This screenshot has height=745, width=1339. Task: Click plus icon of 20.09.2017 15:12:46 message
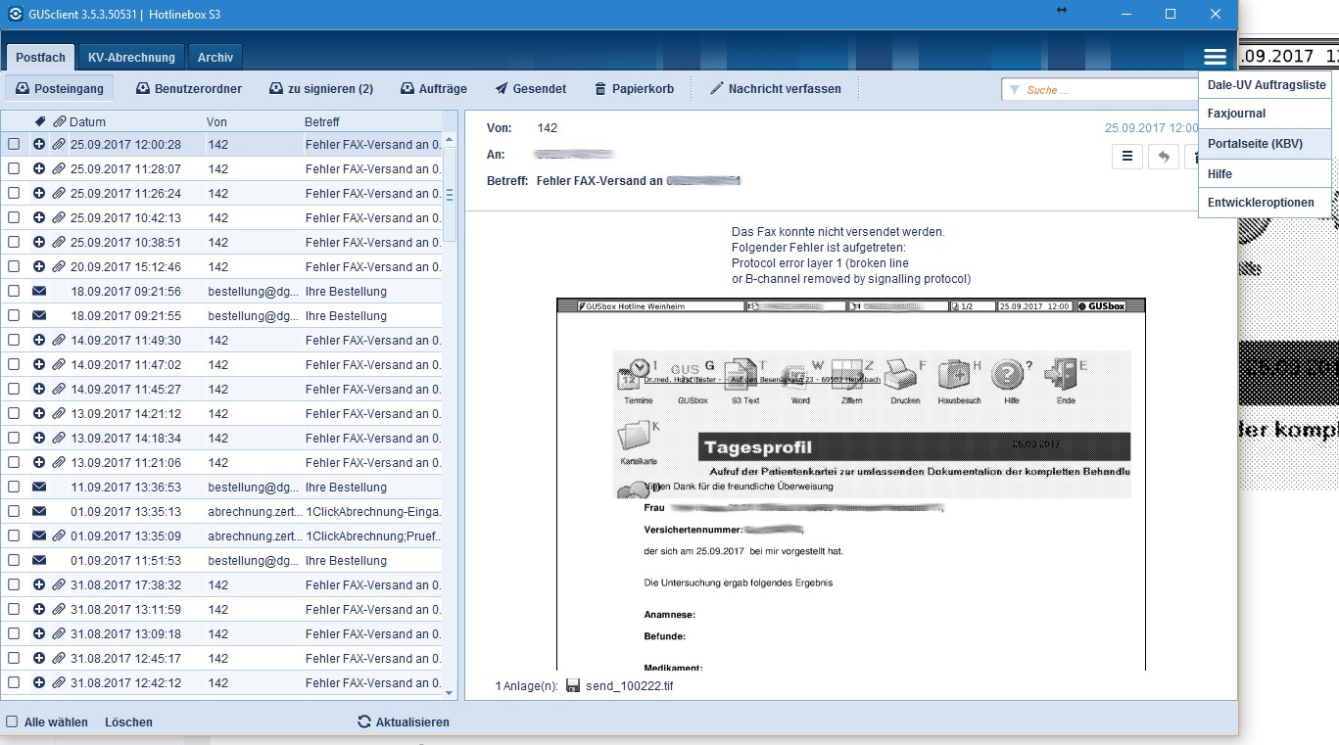point(39,266)
